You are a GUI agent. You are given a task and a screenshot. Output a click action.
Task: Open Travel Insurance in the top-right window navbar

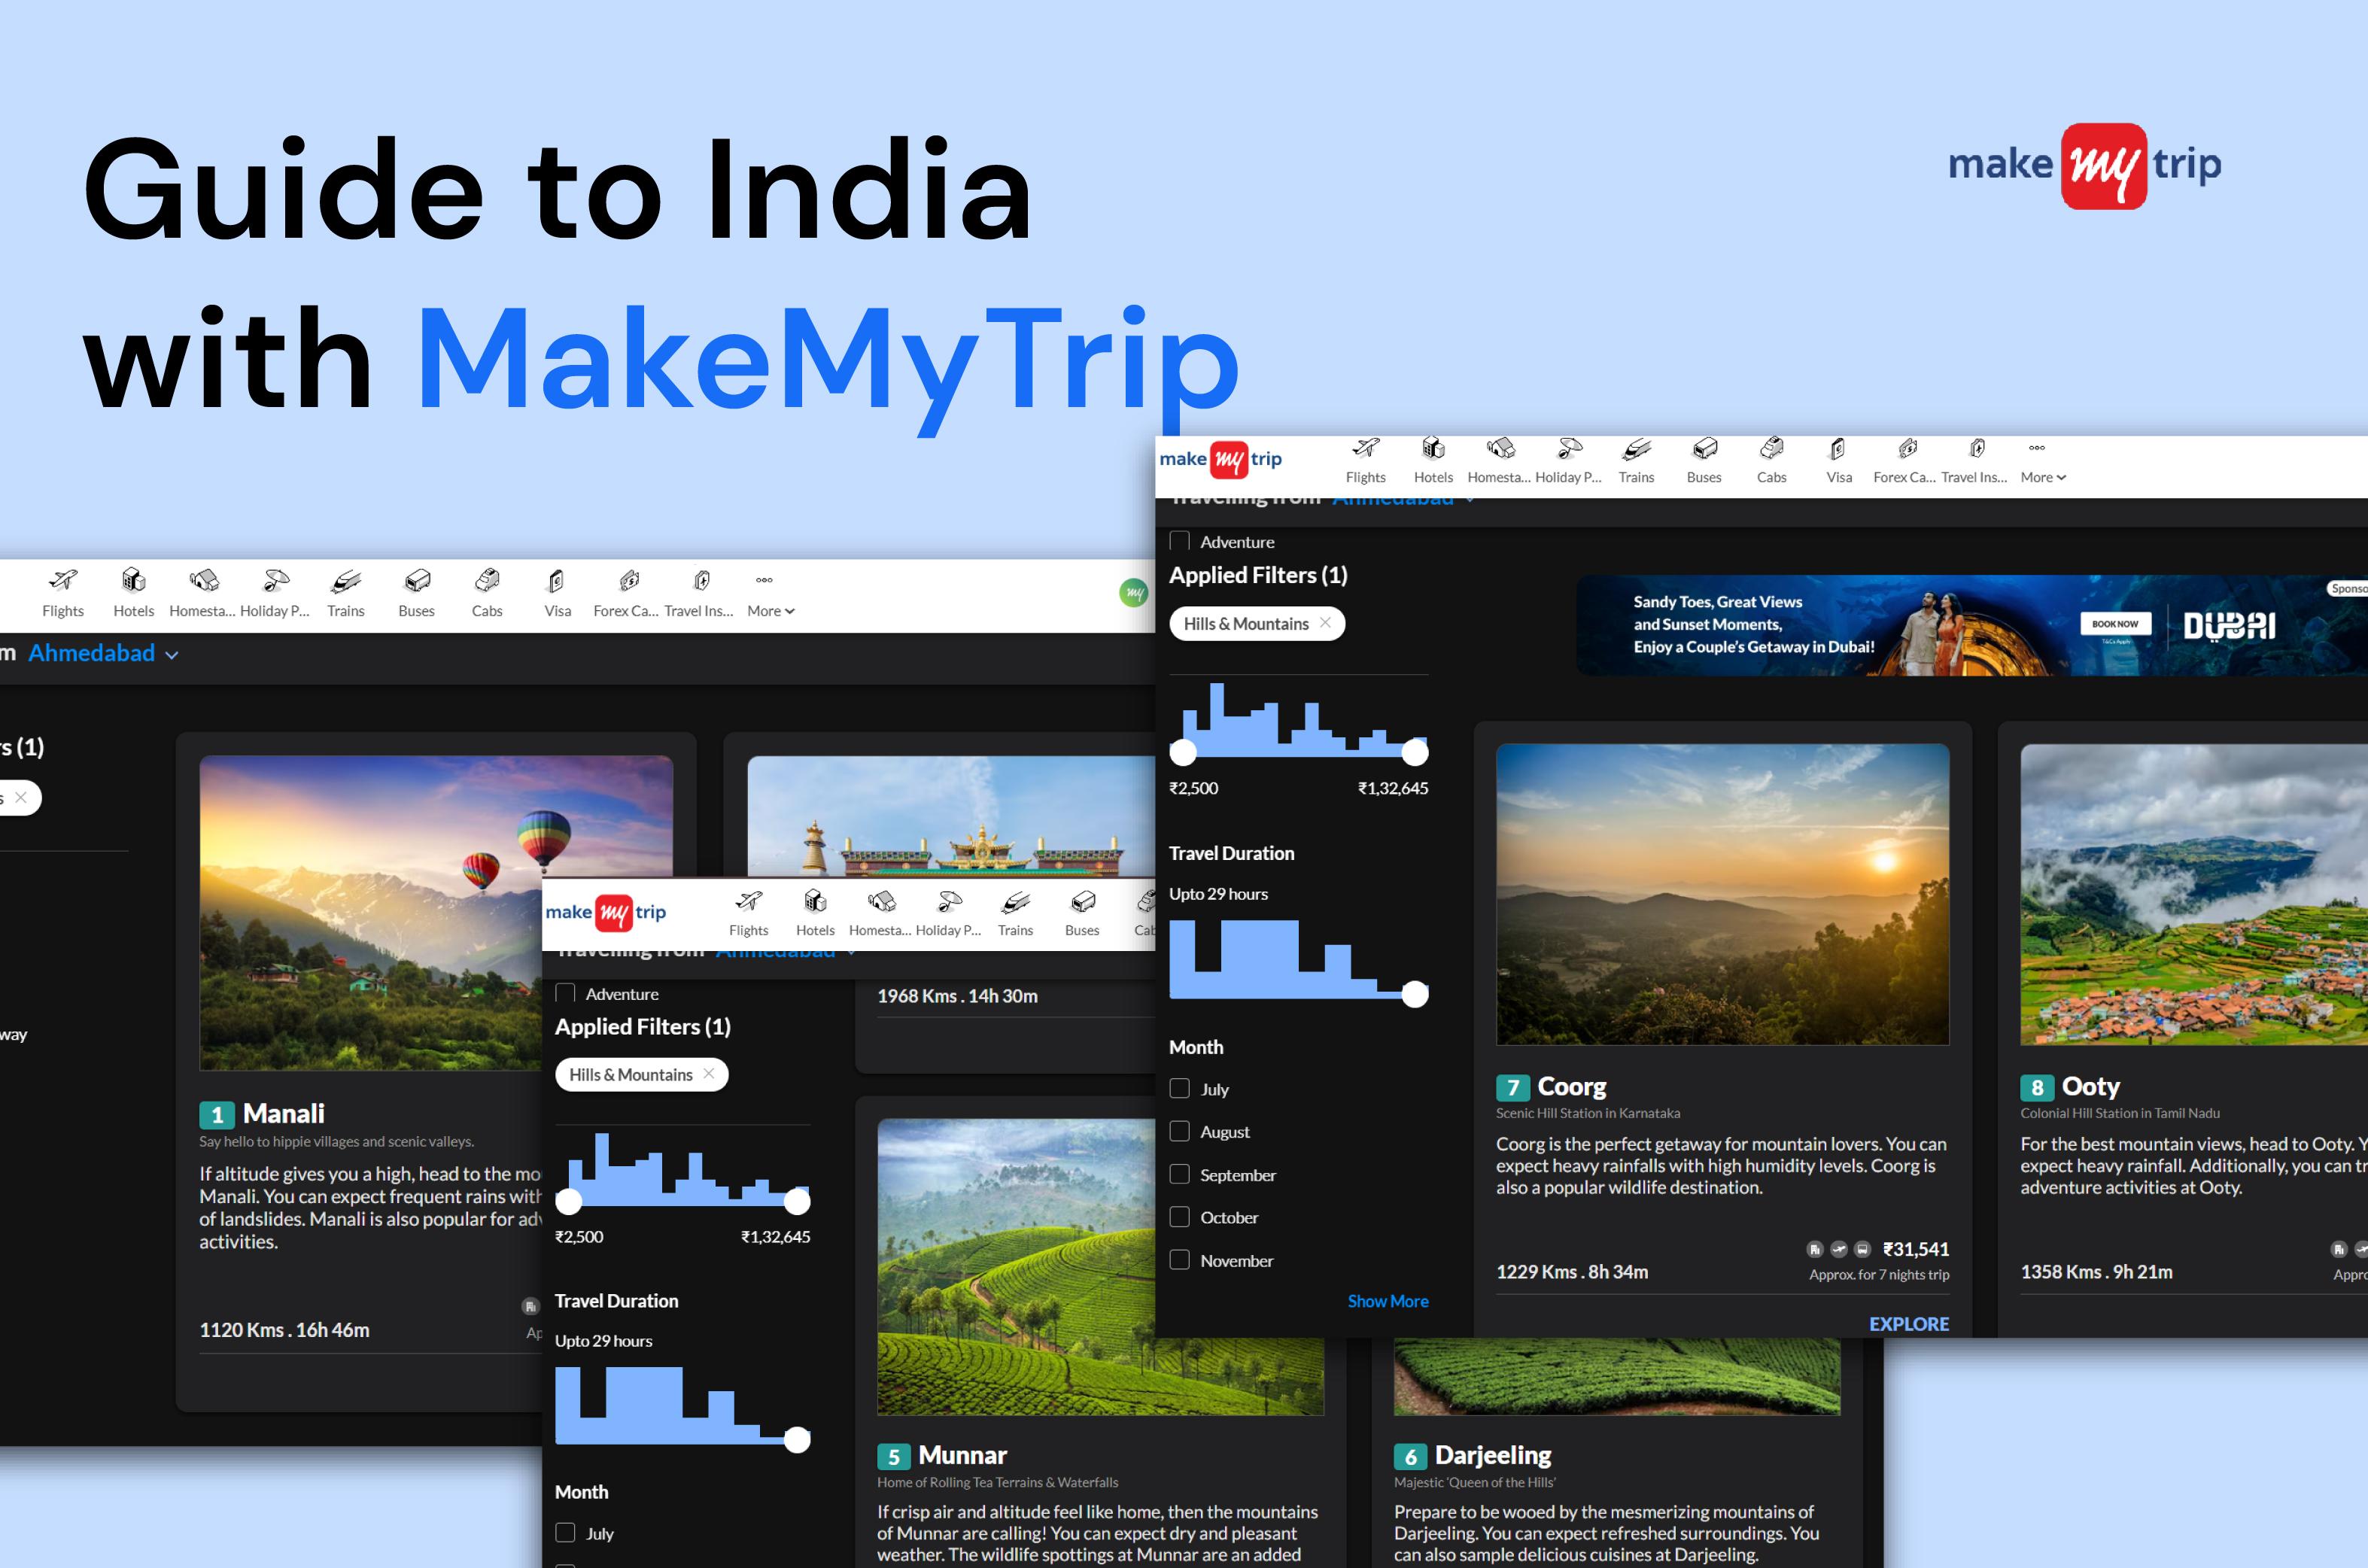pyautogui.click(x=1974, y=461)
